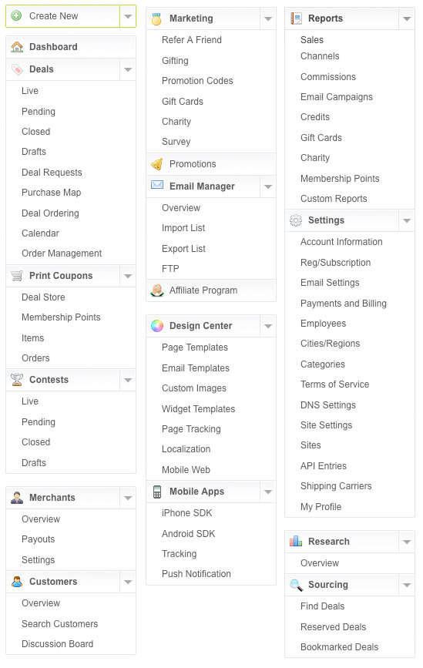Screen dimensions: 423x668
Task: Click the Email Manager envelope icon
Action: [x=157, y=186]
